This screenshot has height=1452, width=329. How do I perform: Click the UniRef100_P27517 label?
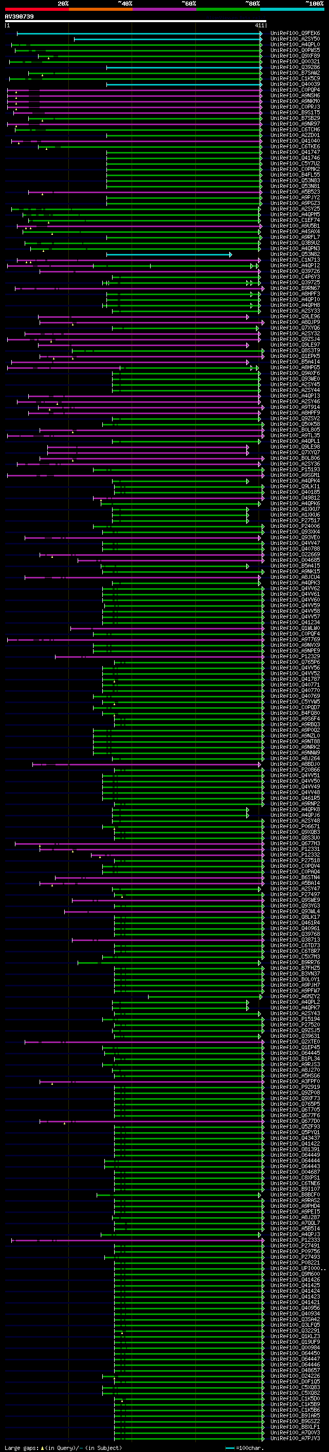(295, 521)
